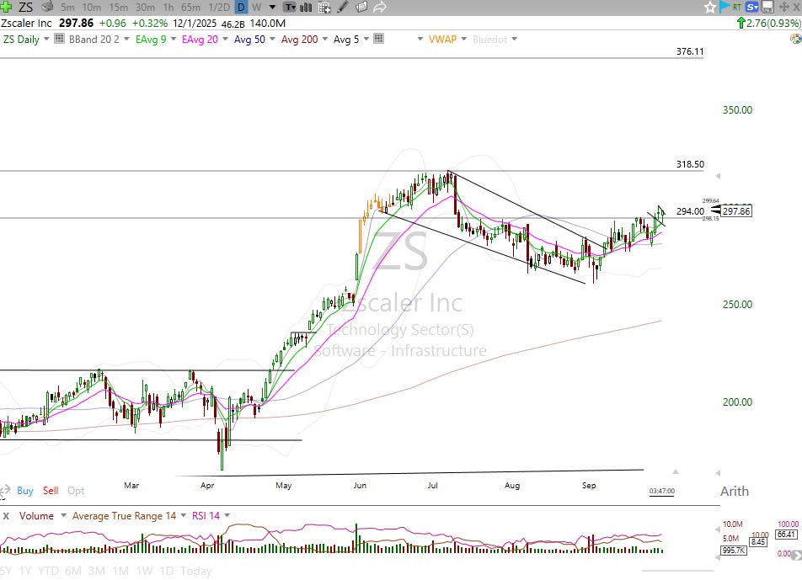
Task: Click the star favorite icon
Action: [x=710, y=7]
